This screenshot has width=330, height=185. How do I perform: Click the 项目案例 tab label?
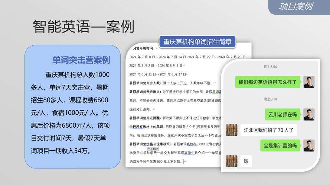(x=296, y=6)
